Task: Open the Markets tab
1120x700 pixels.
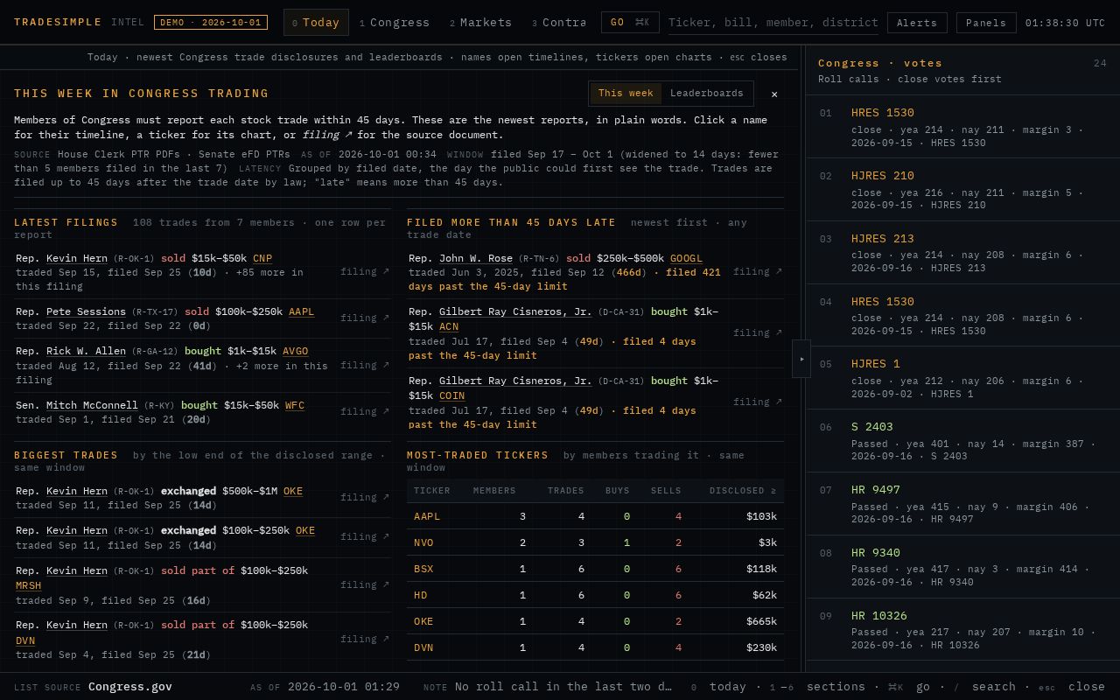Action: [480, 23]
